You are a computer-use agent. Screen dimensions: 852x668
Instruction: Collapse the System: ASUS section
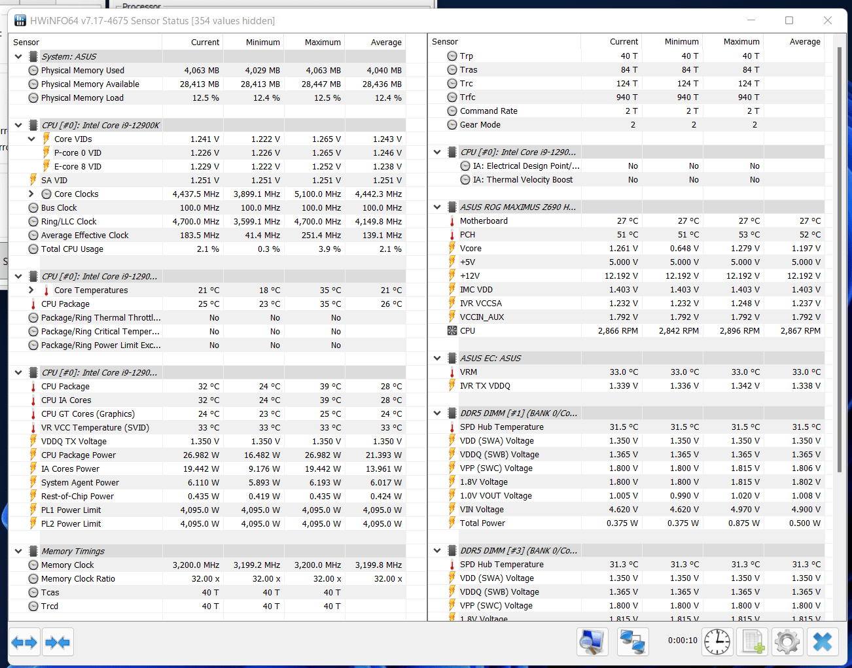(x=18, y=56)
